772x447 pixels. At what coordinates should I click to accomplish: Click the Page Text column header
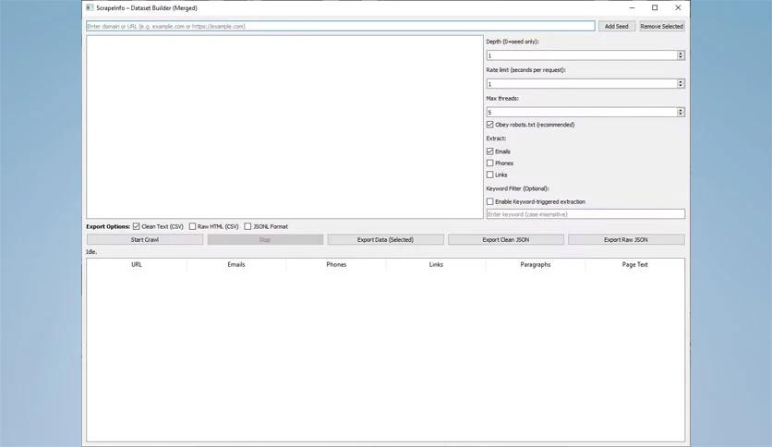(634, 264)
